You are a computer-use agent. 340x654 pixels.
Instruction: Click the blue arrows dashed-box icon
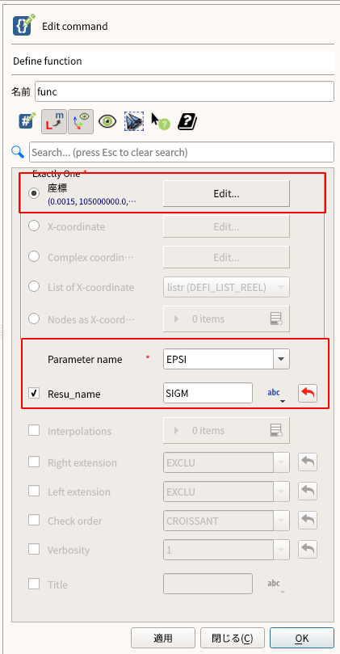[134, 121]
